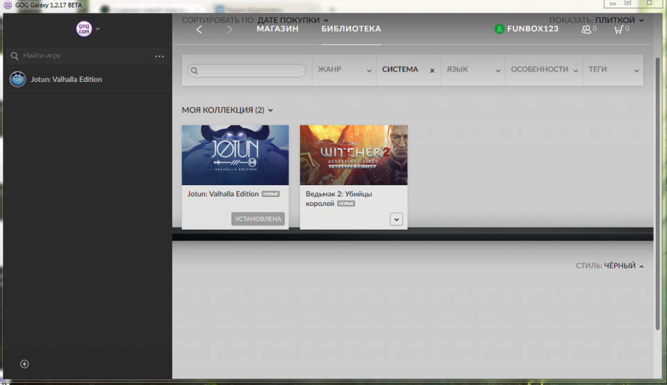Image resolution: width=667 pixels, height=385 pixels.
Task: Click the GOG.com logo icon
Action: point(84,28)
